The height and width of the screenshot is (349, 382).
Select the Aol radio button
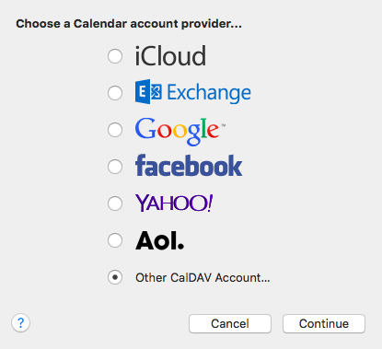[115, 240]
